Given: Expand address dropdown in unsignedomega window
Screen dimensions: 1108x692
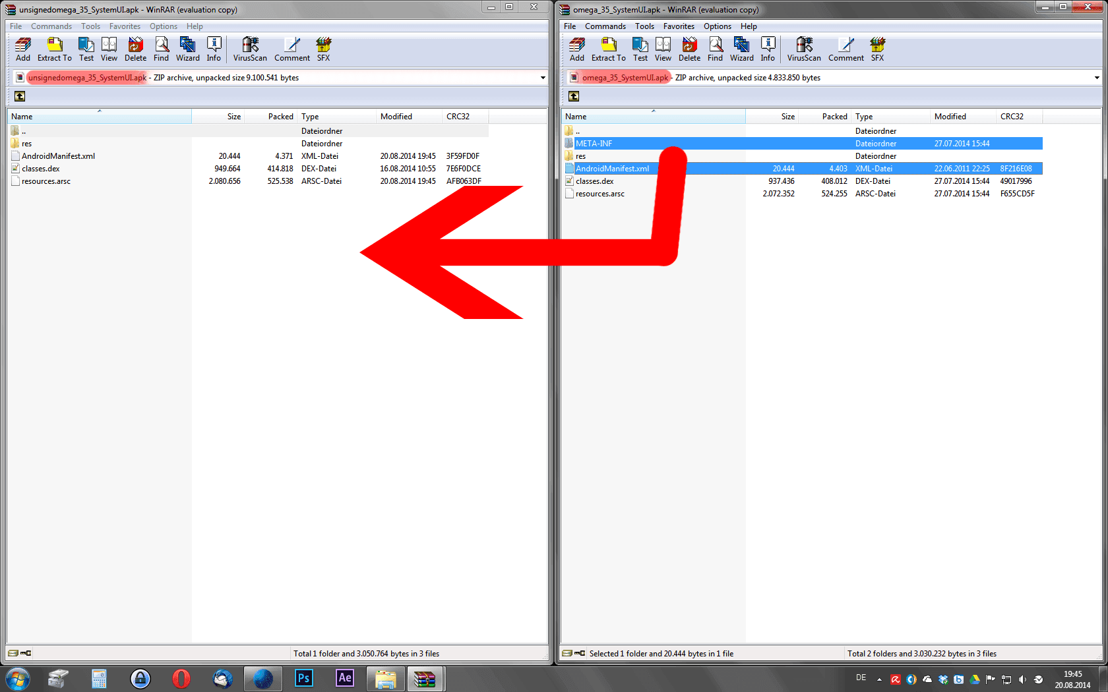Looking at the screenshot, I should [543, 78].
